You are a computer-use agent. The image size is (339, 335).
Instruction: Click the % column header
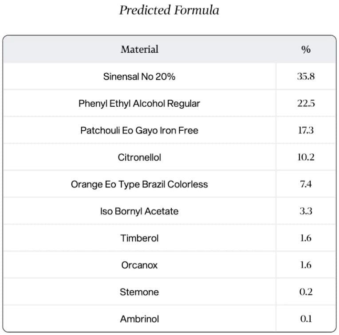click(306, 49)
